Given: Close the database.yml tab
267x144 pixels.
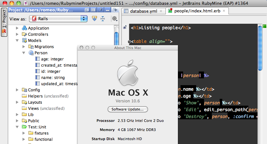Looking at the screenshot, I should click(x=161, y=11).
